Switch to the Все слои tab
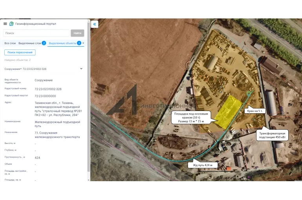This screenshot has width=302, height=200. [x=10, y=43]
